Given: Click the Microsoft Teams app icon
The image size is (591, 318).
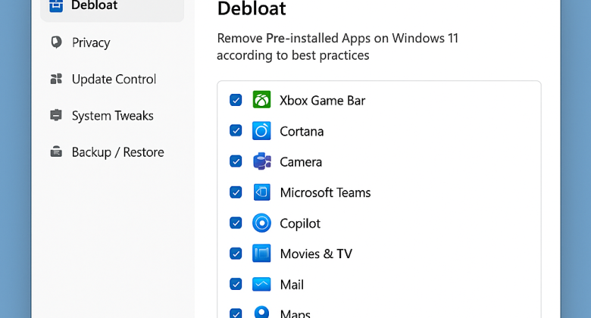Looking at the screenshot, I should tap(261, 192).
